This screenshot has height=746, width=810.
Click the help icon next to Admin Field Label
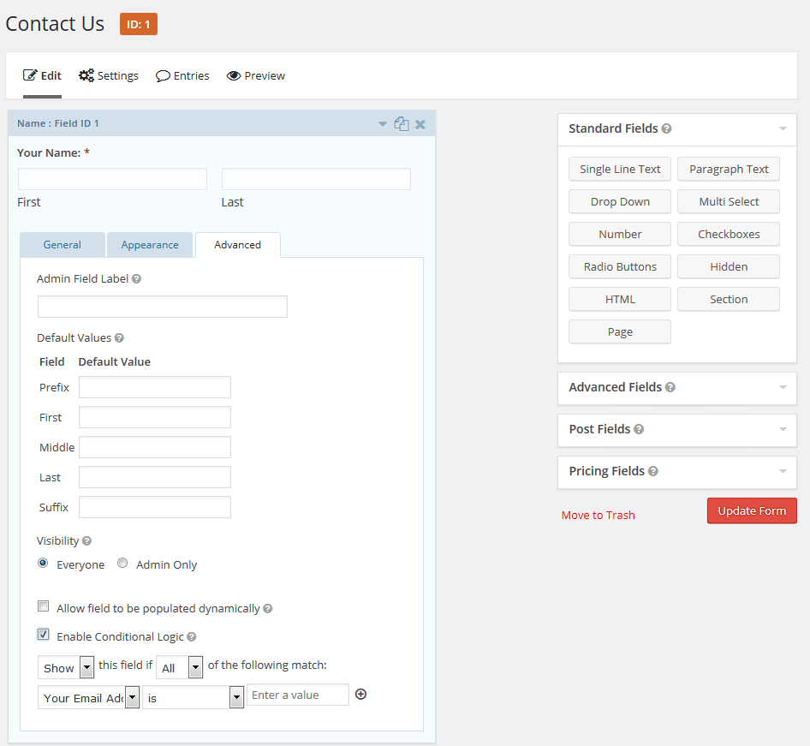[x=137, y=279]
